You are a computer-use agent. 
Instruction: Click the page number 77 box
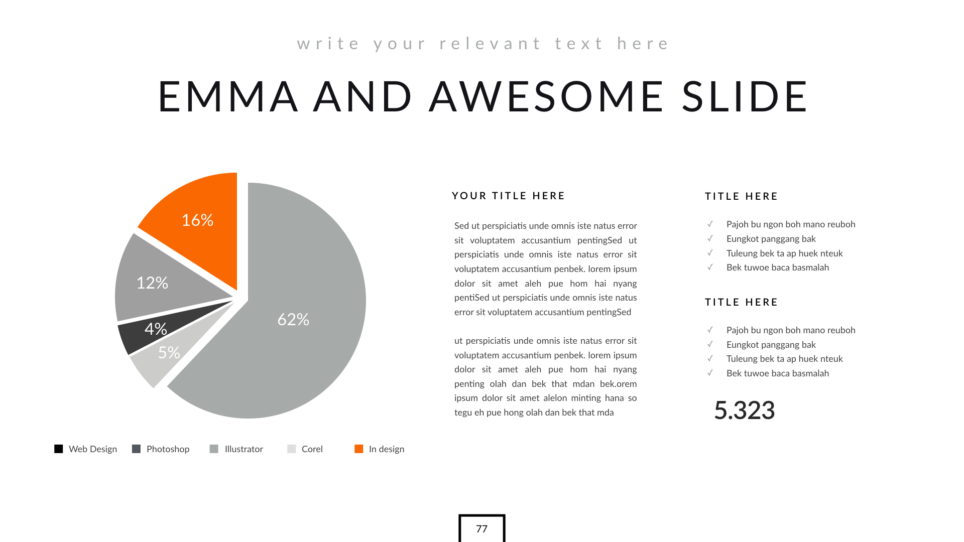click(482, 528)
